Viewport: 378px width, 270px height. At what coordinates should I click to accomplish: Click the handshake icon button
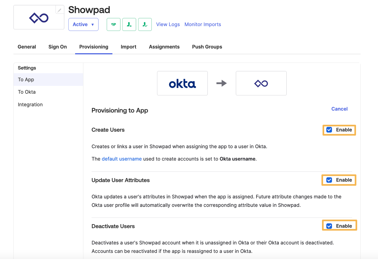(113, 24)
